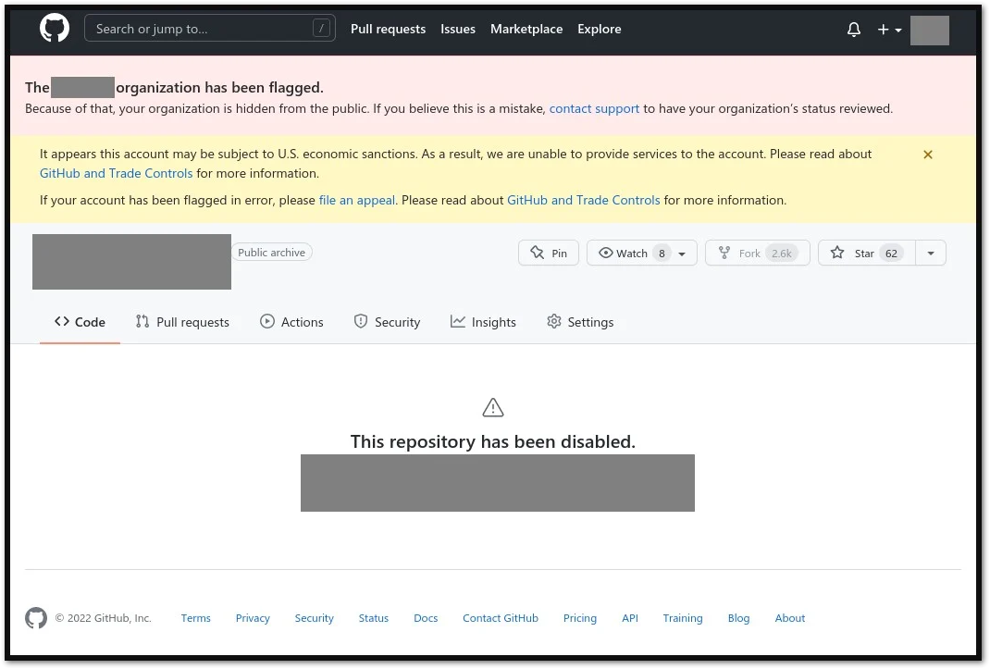Screen dimensions: 990x669
Task: Follow the contact support link
Action: pyautogui.click(x=594, y=108)
